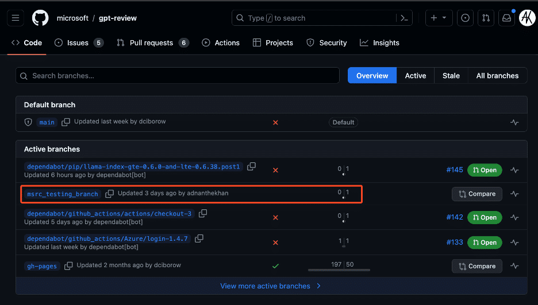Show failed check status for main branch
Screen dimensions: 538x305
pos(275,122)
